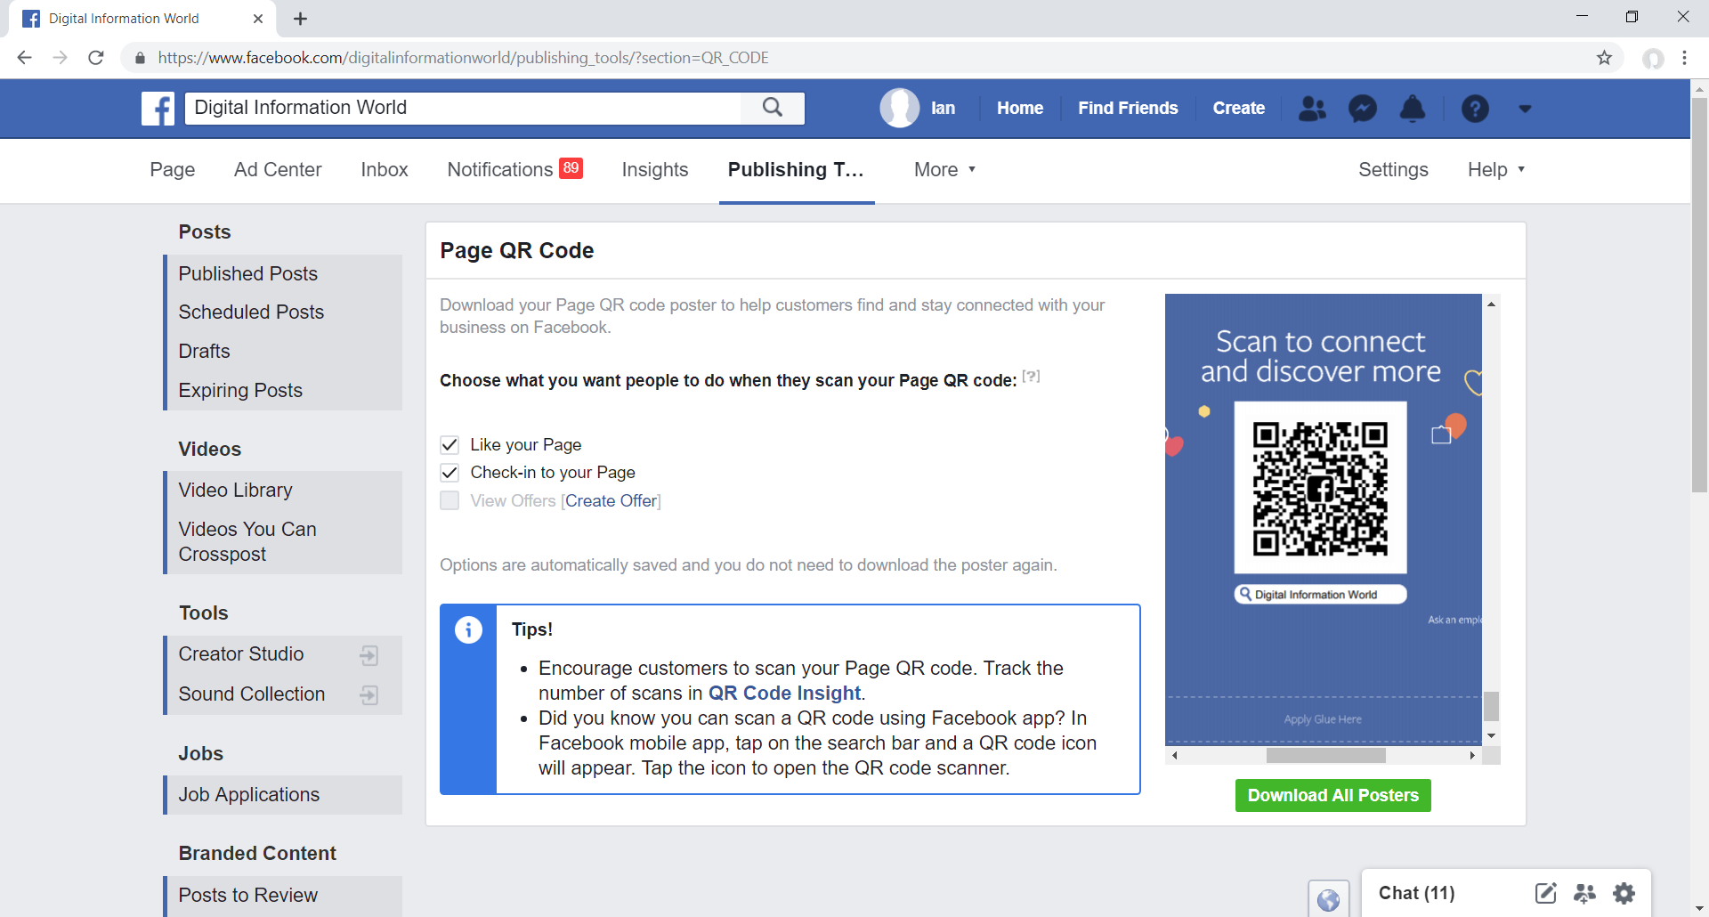1709x917 pixels.
Task: Open friend requests using the people icon
Action: pyautogui.click(x=1311, y=108)
